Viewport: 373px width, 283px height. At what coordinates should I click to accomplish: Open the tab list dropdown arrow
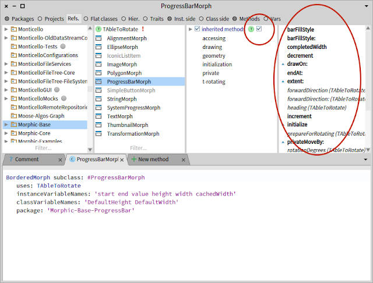(365, 160)
